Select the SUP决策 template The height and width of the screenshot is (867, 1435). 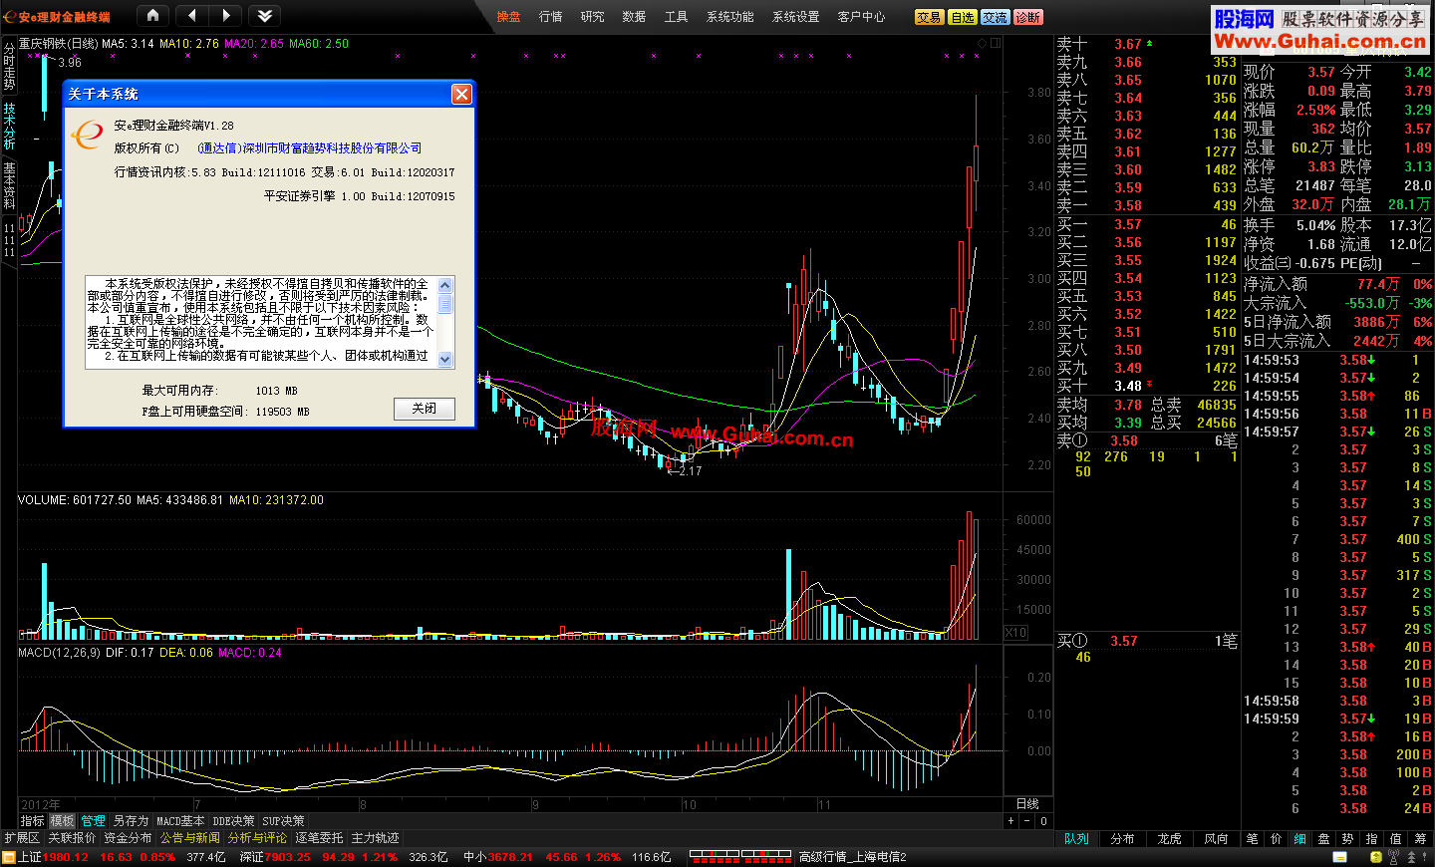tap(283, 821)
